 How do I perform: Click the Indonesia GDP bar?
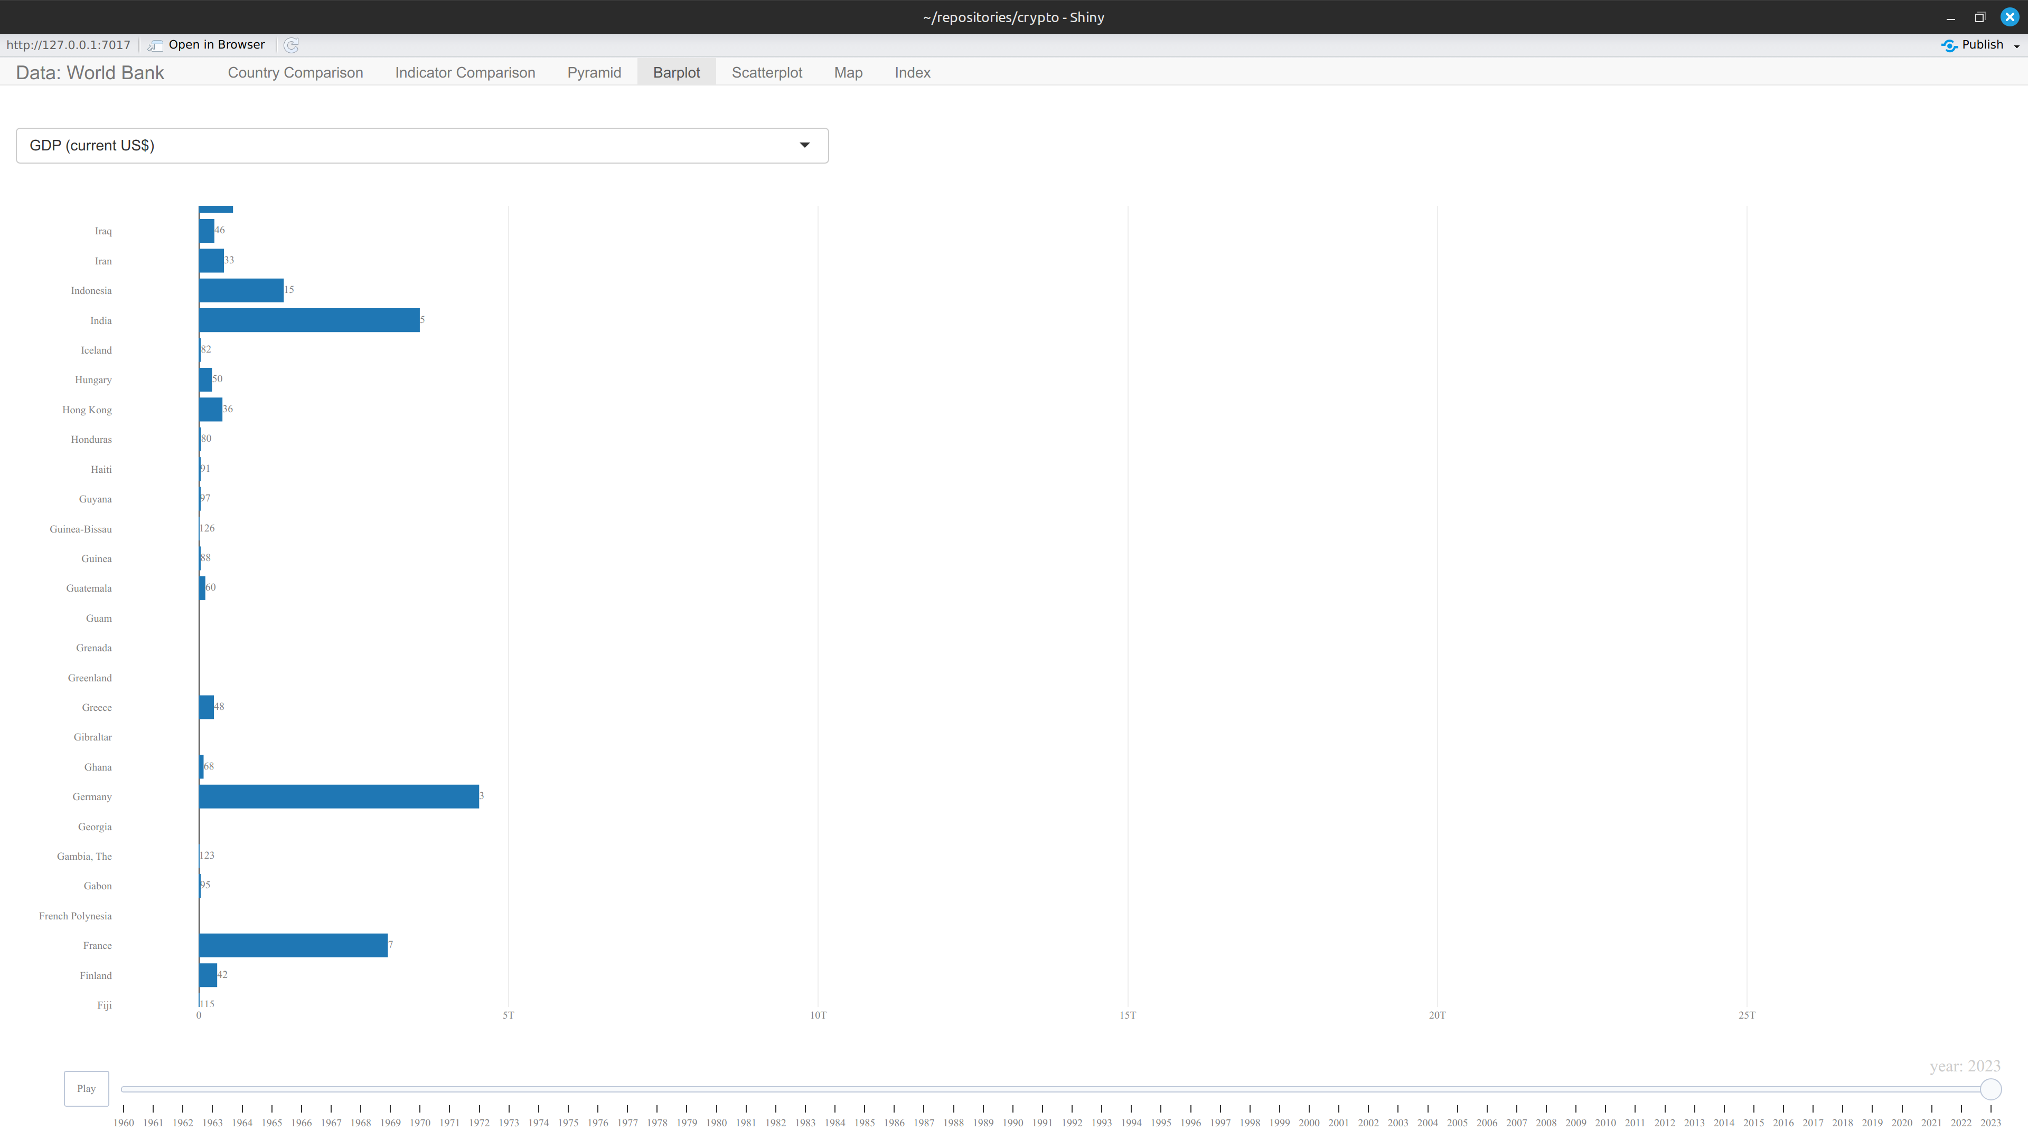click(x=241, y=290)
